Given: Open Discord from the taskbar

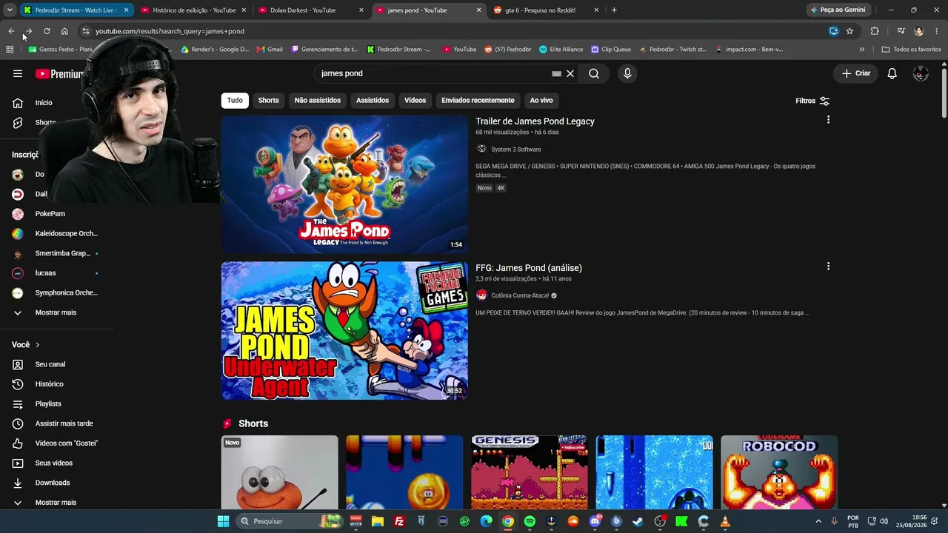Looking at the screenshot, I should (x=595, y=521).
